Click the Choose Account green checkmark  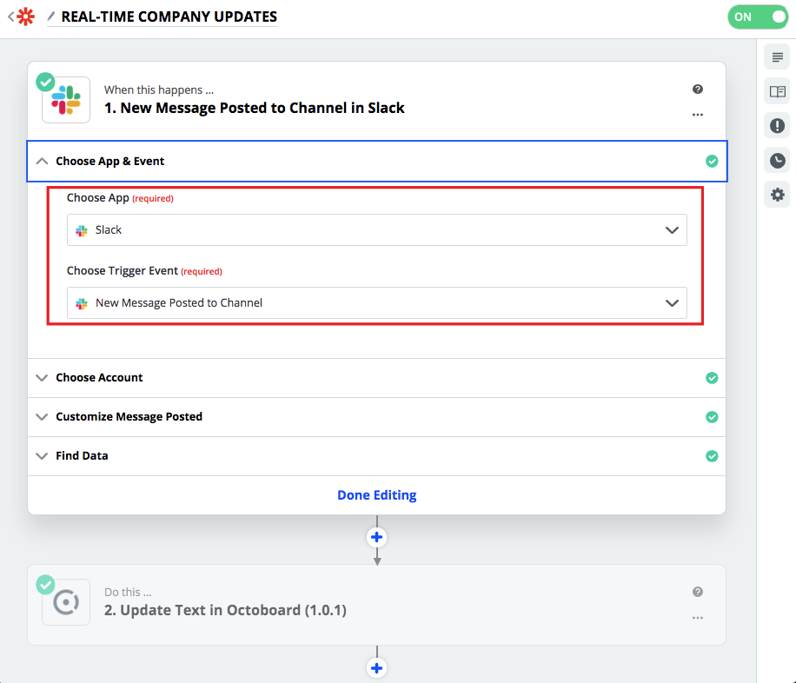tap(712, 378)
